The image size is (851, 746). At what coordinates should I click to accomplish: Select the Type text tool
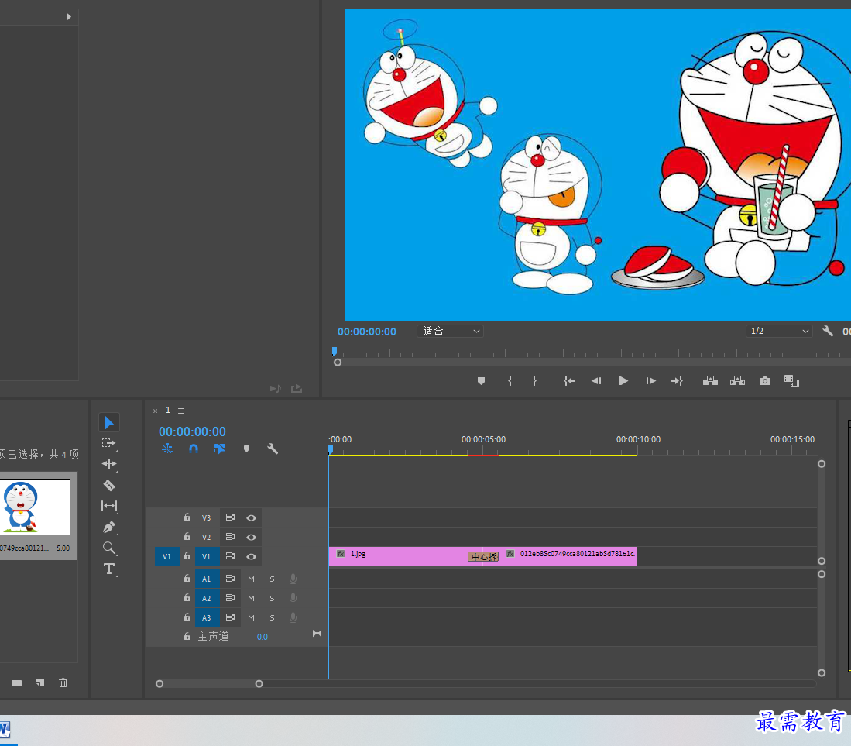click(109, 569)
